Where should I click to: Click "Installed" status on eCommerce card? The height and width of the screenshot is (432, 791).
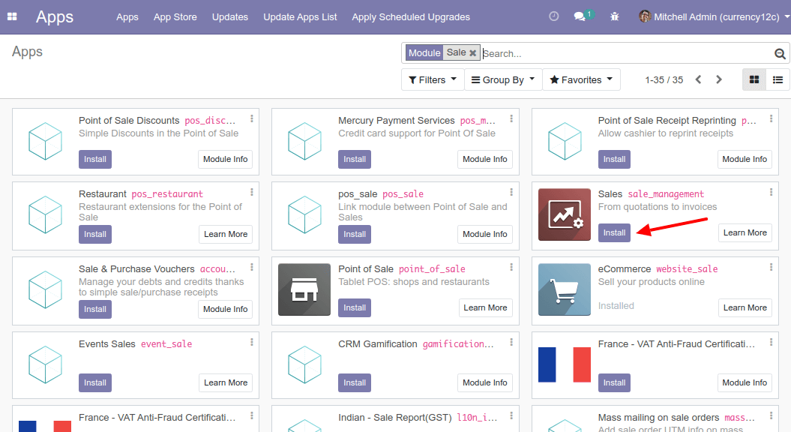(616, 306)
